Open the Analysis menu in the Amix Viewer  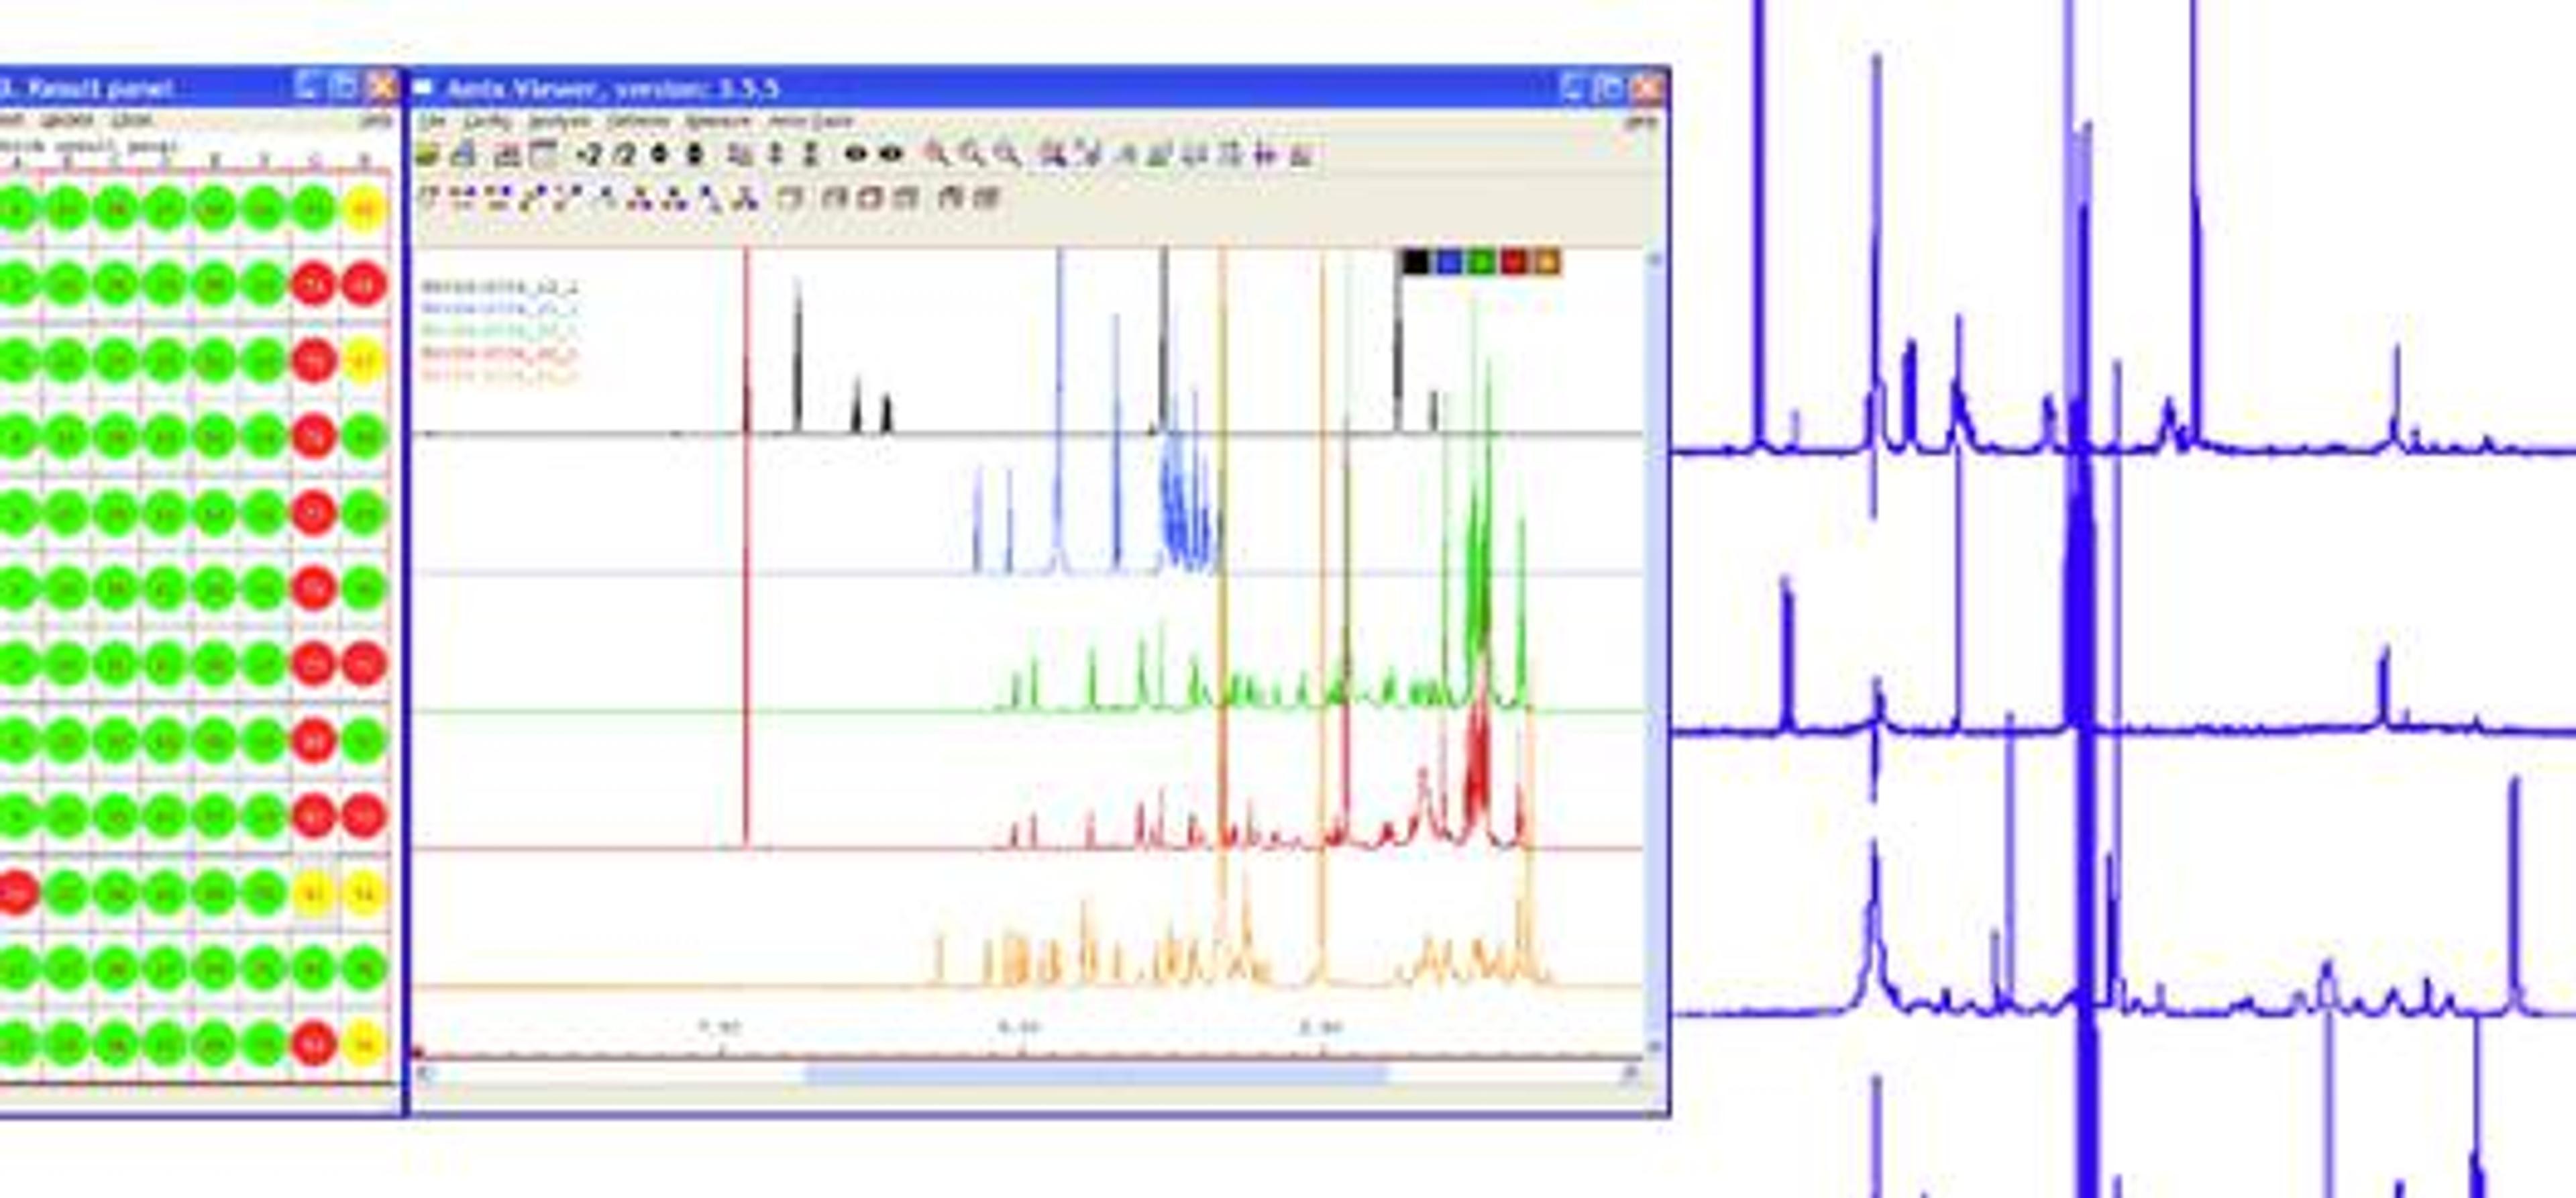tap(559, 121)
